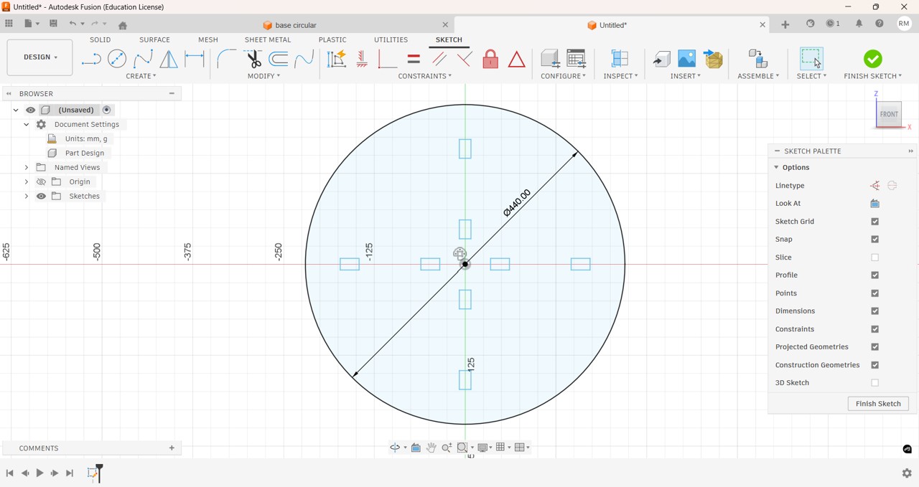919x487 pixels.
Task: Jump to the timeline beginning
Action: click(x=9, y=473)
